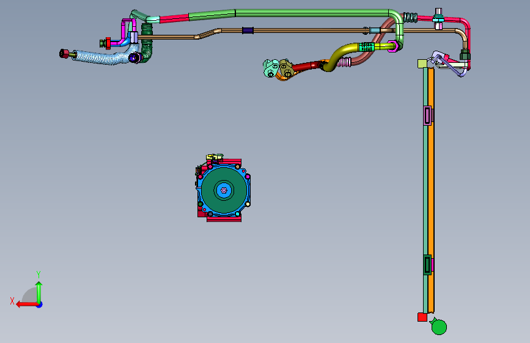
Task: Click the red hex nut at braided hose end
Action: point(64,53)
